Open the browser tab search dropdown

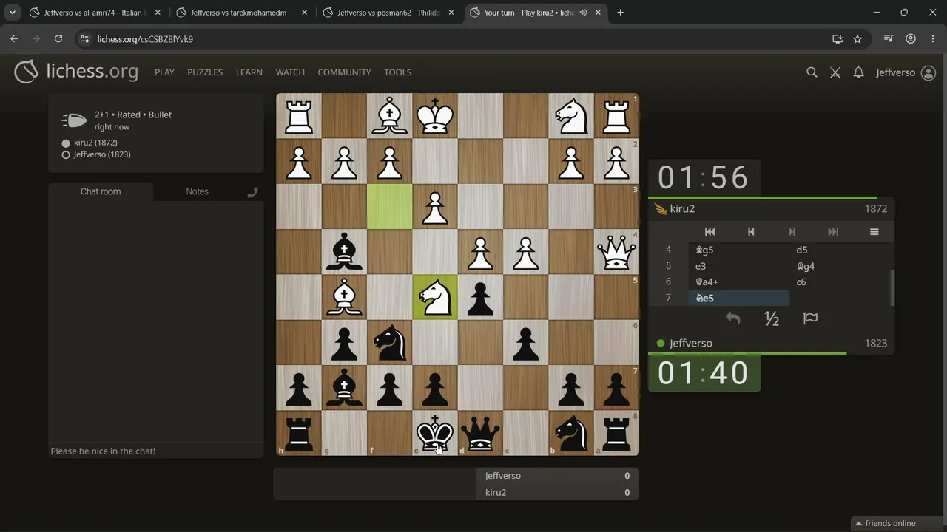(13, 13)
